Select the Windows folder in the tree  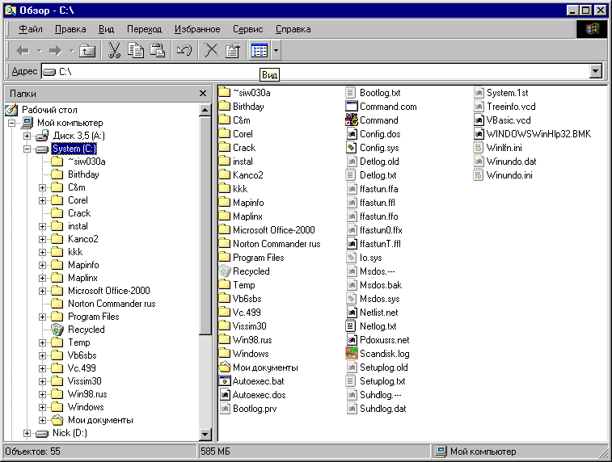(x=85, y=407)
